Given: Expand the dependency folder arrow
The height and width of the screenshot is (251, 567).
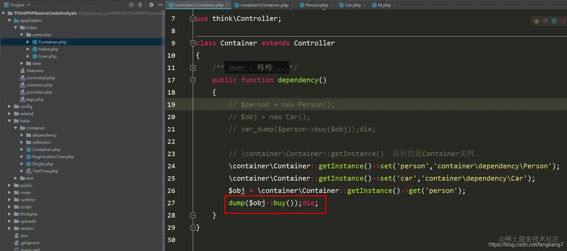Looking at the screenshot, I should pyautogui.click(x=22, y=135).
